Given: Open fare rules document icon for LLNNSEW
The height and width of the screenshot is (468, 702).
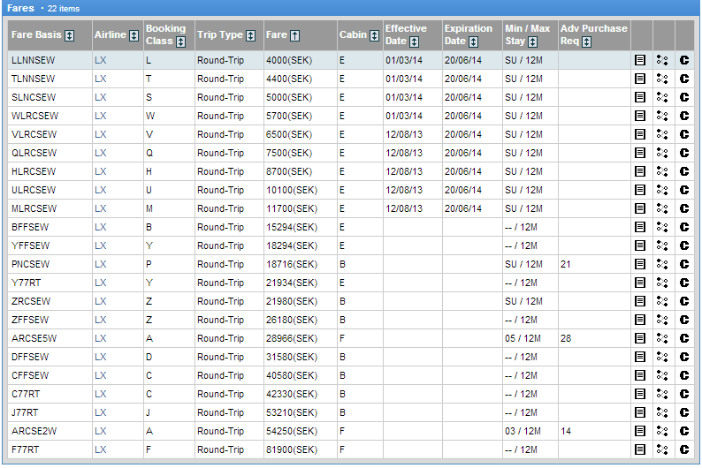Looking at the screenshot, I should click(640, 60).
